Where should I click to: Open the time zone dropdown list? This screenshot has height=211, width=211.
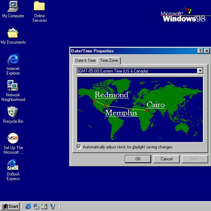[200, 71]
